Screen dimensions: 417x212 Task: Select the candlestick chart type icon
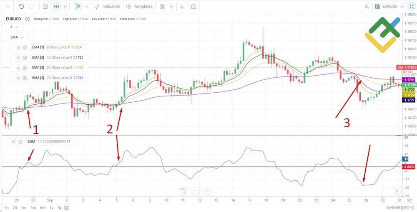click(78, 6)
